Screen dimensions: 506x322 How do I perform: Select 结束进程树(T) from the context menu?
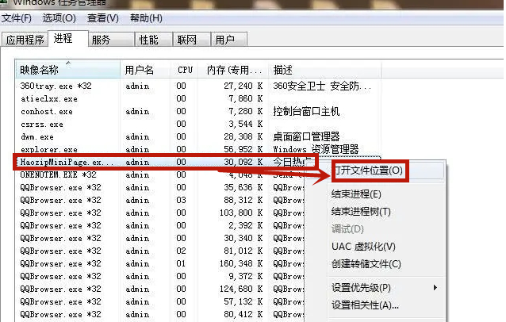click(361, 212)
